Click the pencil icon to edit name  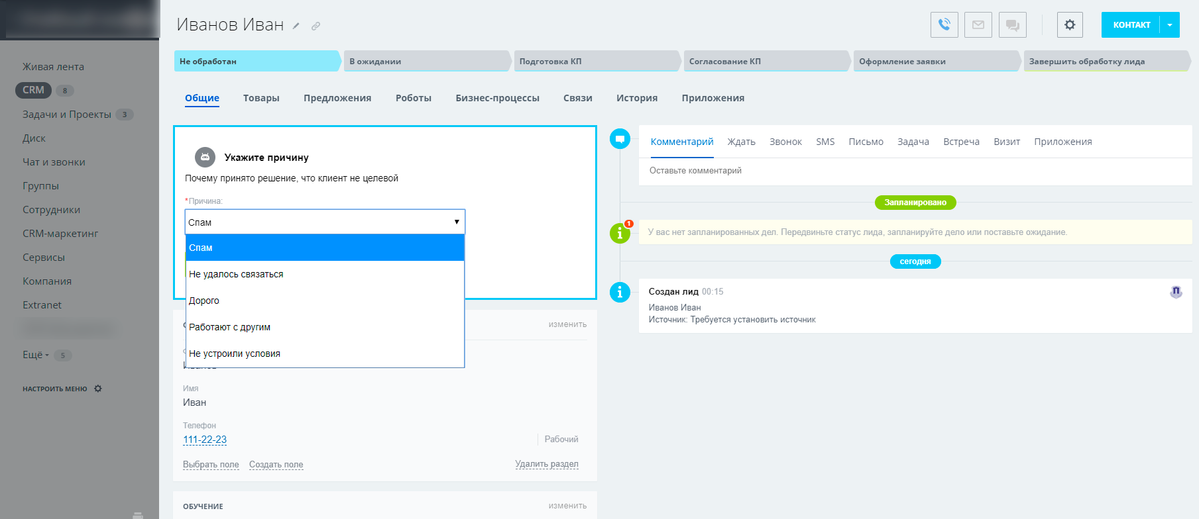pyautogui.click(x=296, y=26)
